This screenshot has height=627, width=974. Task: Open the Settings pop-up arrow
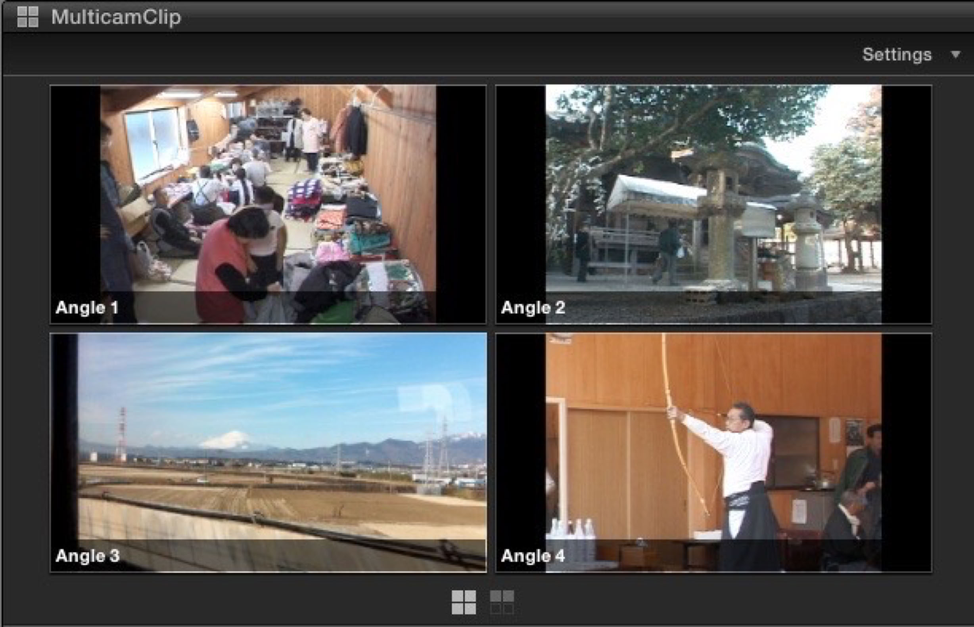tap(955, 55)
